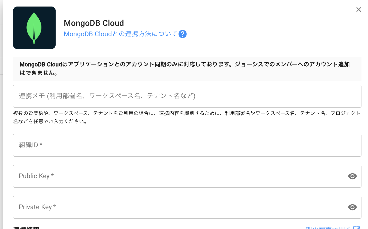Open the blue question mark help icon
This screenshot has width=368, height=229.
(x=182, y=34)
